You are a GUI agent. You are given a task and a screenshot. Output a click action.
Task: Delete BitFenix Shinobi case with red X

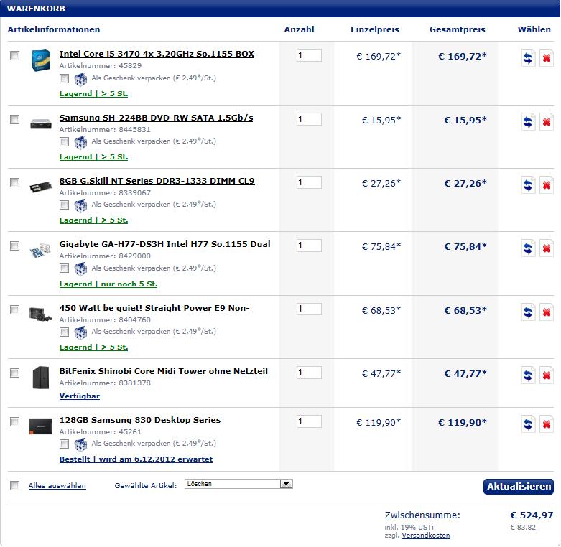pyautogui.click(x=547, y=375)
